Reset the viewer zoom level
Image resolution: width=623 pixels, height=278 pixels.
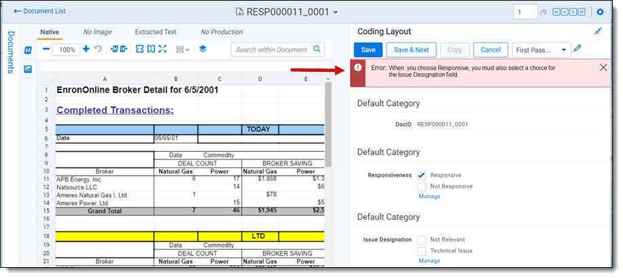pos(98,49)
